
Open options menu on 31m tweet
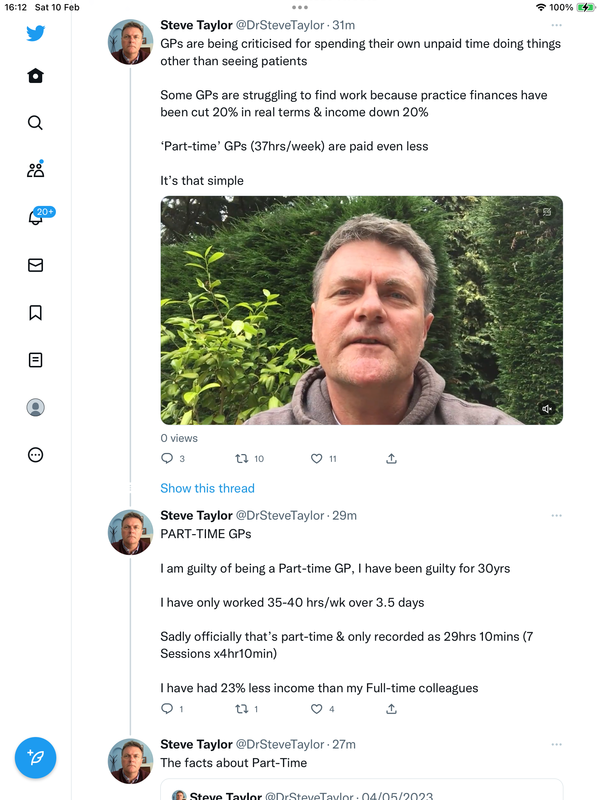click(557, 25)
